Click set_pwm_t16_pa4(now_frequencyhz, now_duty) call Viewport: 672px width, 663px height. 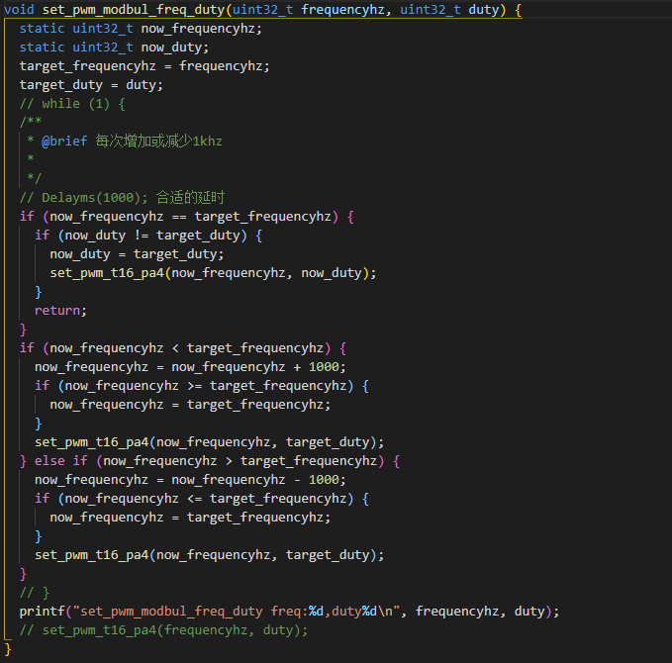coord(213,273)
